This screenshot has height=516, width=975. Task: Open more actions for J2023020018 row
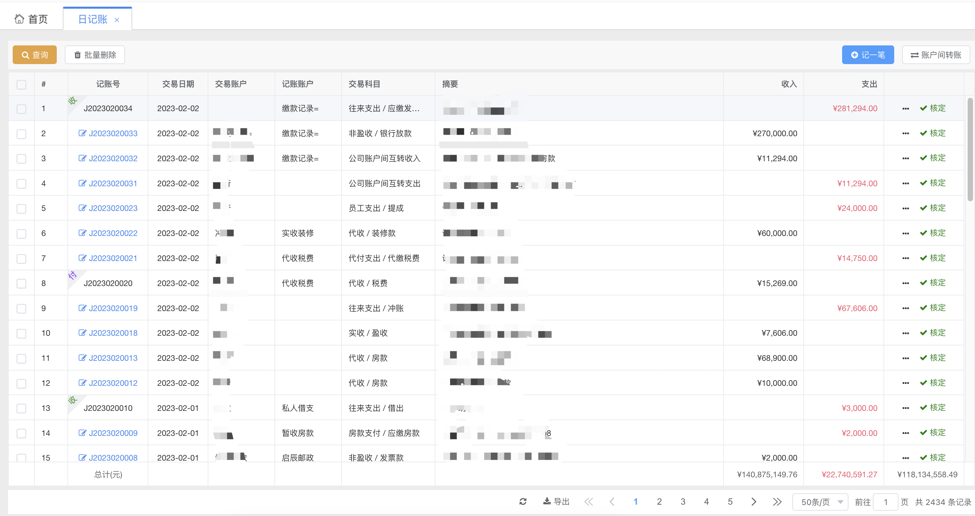point(905,333)
